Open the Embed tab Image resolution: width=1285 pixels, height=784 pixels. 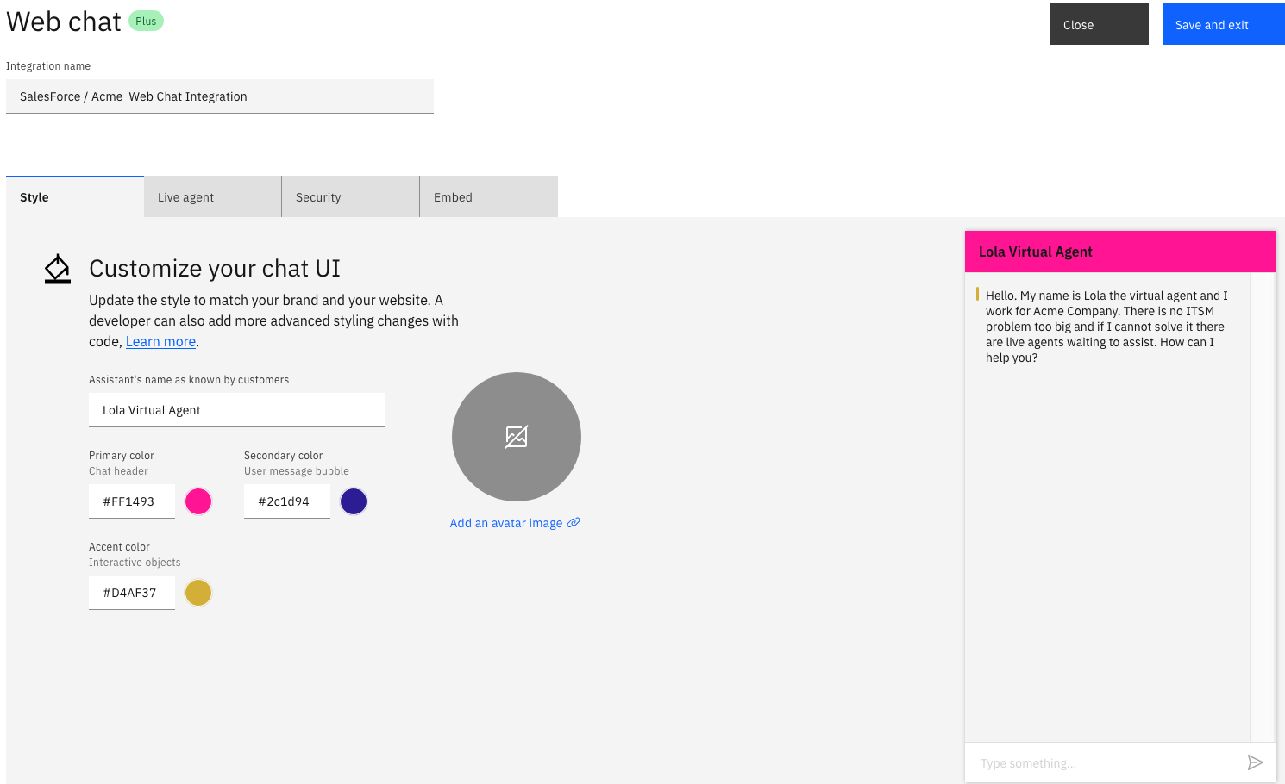click(x=489, y=197)
